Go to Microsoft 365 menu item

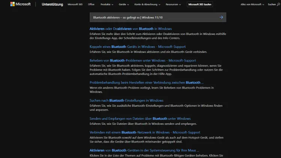pyautogui.click(x=75, y=4)
